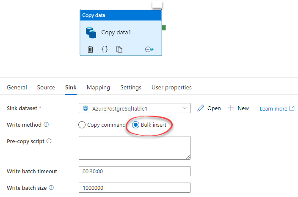The width and height of the screenshot is (298, 197).
Task: Focus the Write batch timeout field
Action: 135,171
